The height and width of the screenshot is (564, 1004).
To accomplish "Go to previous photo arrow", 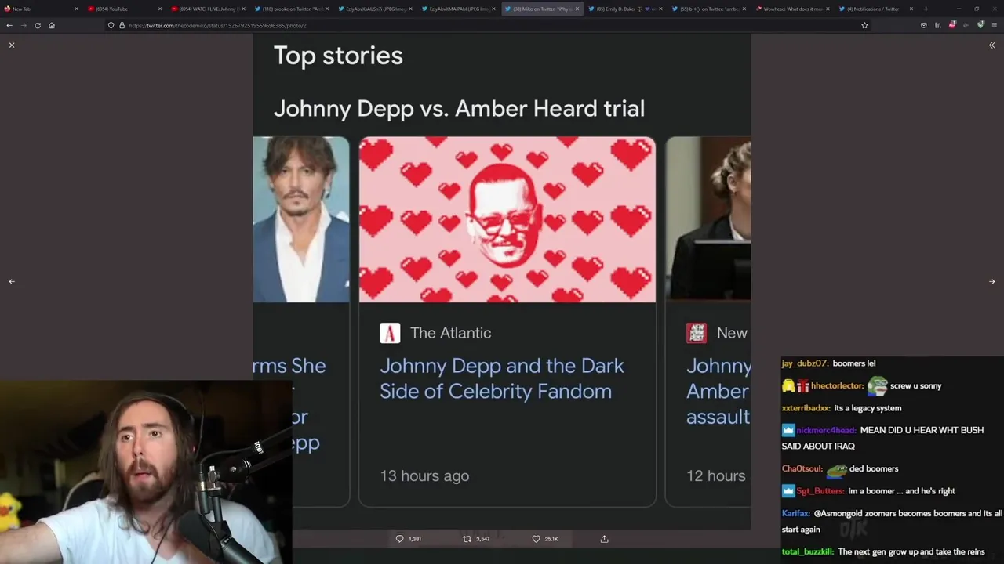I will tap(12, 281).
